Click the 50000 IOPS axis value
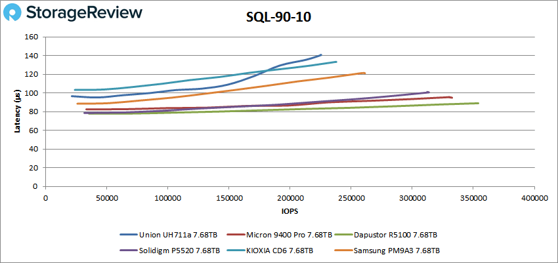The width and height of the screenshot is (558, 263). tap(106, 197)
